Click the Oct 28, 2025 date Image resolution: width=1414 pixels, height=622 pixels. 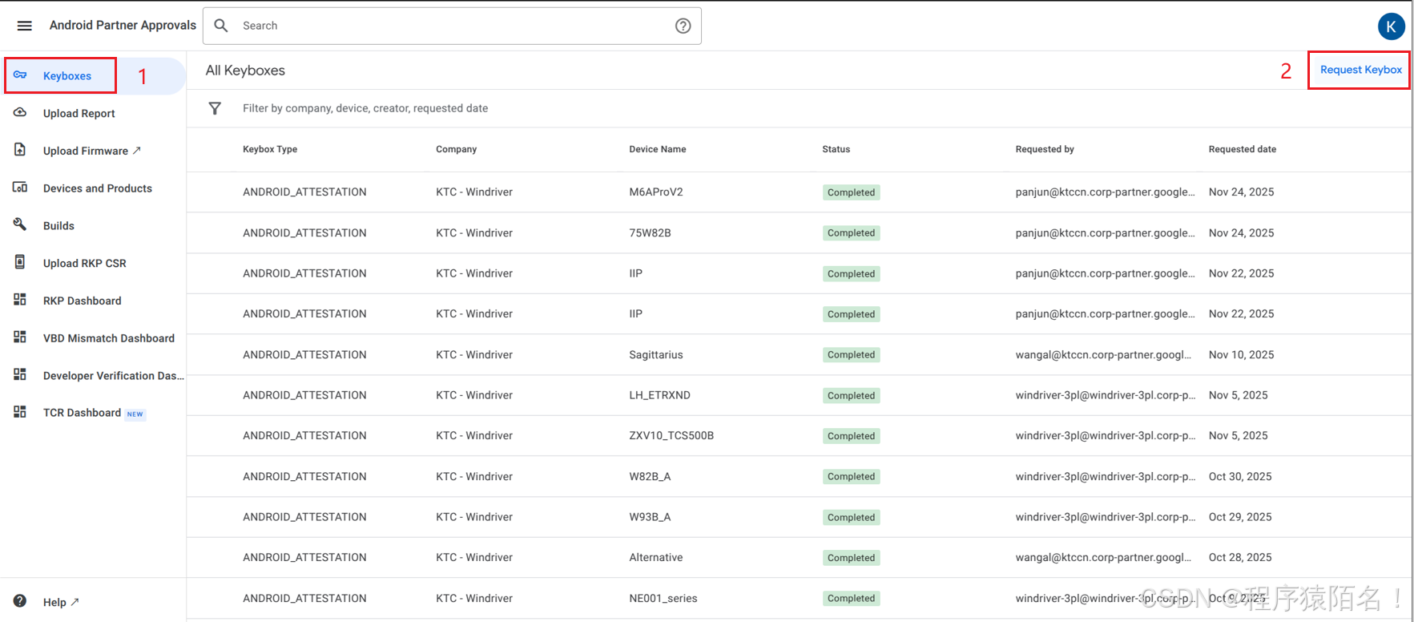tap(1240, 558)
